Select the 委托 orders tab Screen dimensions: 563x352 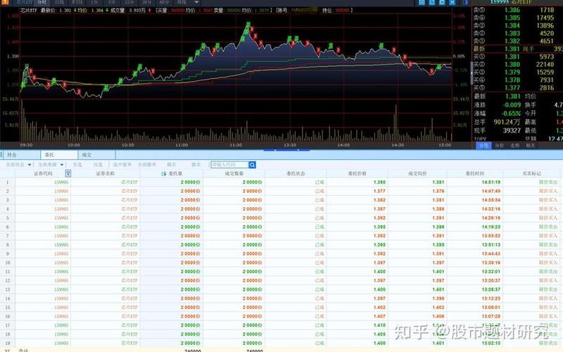(49, 153)
